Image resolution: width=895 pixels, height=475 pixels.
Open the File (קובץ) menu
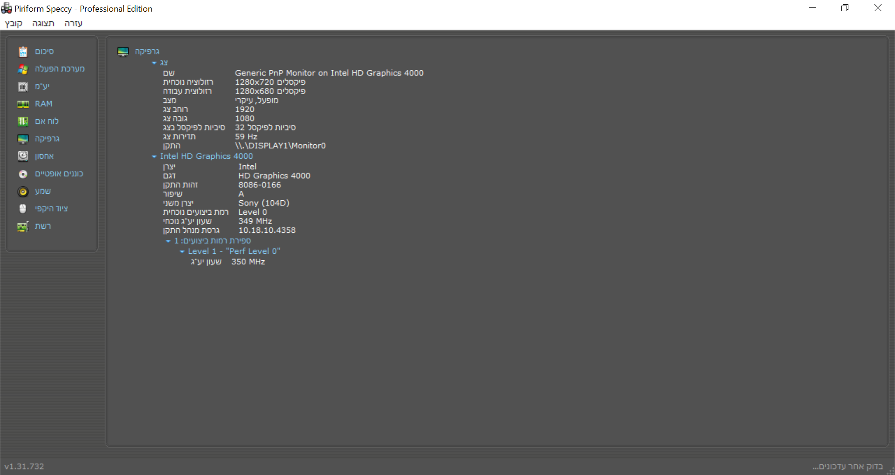coord(14,23)
